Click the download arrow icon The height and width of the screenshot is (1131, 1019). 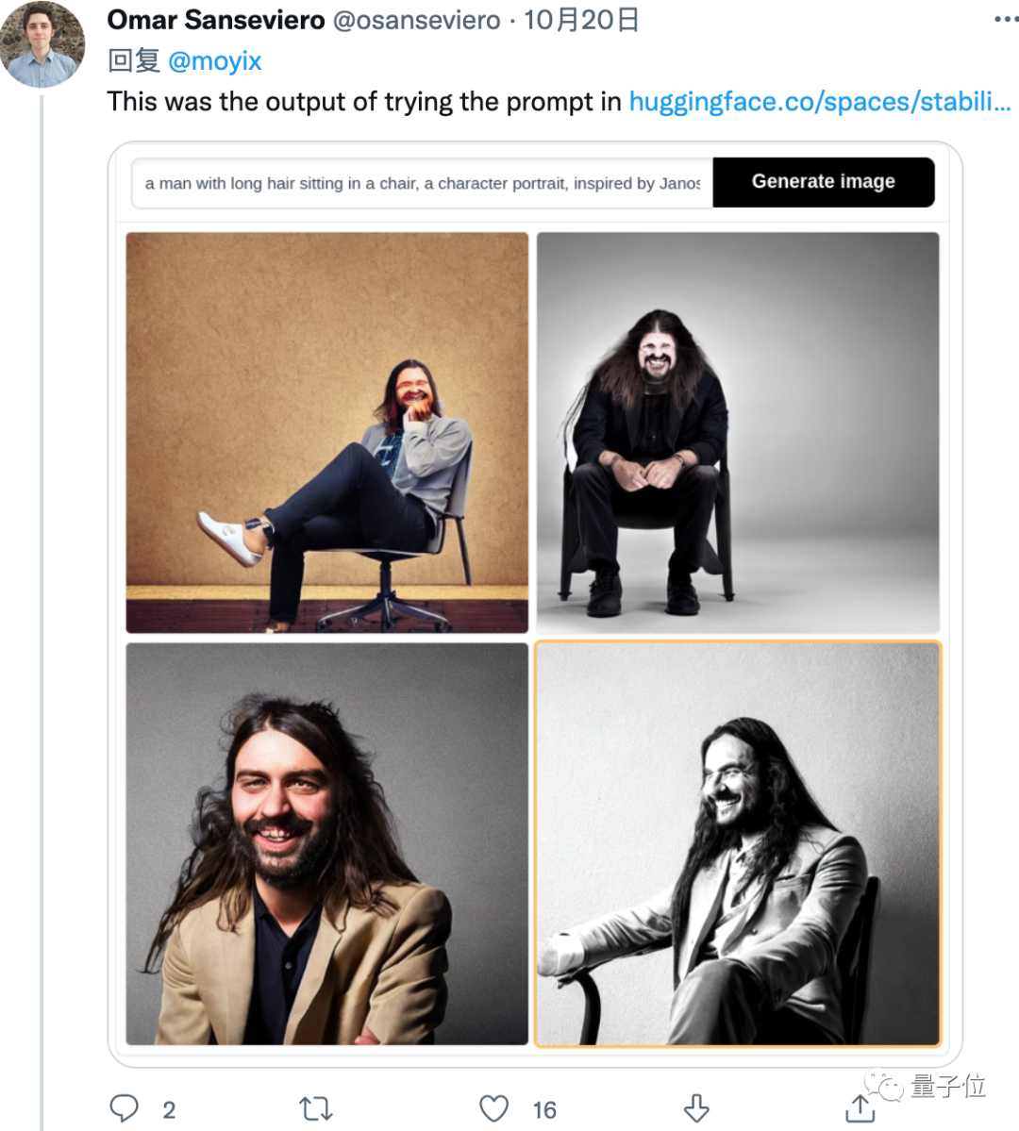[696, 1107]
